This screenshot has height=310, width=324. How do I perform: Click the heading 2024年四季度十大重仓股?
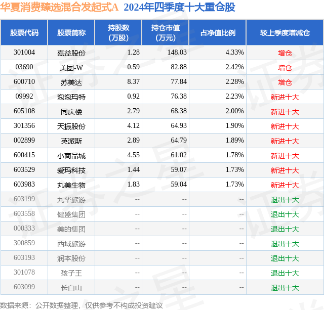tap(179, 7)
